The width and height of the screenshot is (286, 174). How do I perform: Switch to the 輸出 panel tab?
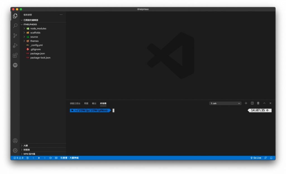click(x=94, y=103)
